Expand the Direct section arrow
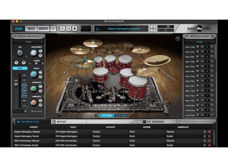 pos(43,68)
